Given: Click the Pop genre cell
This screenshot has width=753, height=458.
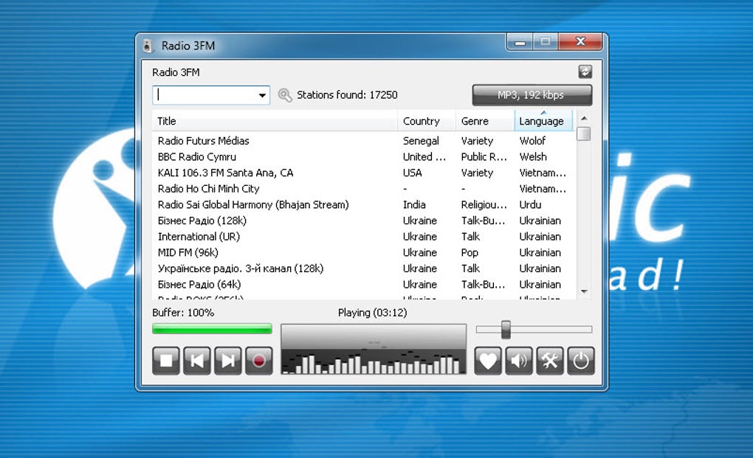Looking at the screenshot, I should click(x=470, y=253).
